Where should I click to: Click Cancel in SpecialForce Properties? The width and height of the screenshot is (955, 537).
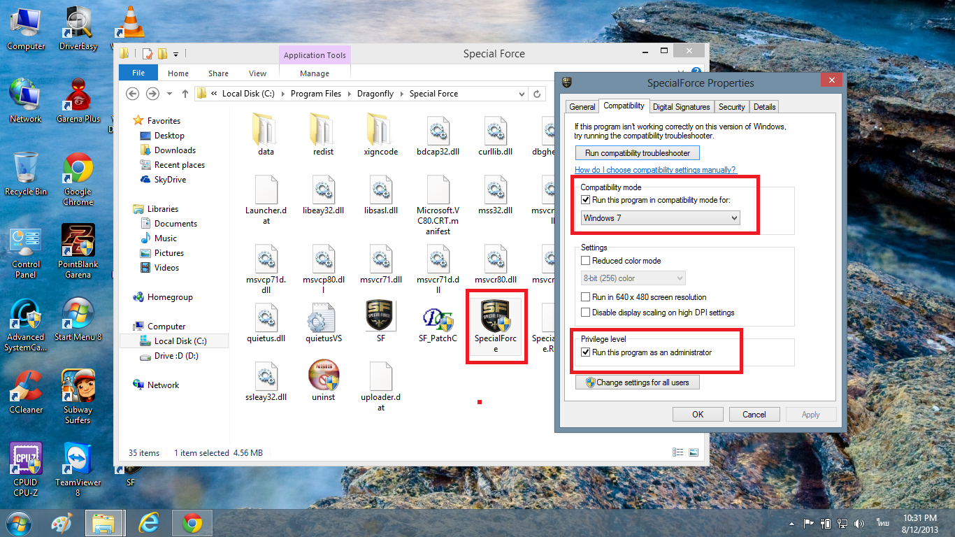click(754, 415)
